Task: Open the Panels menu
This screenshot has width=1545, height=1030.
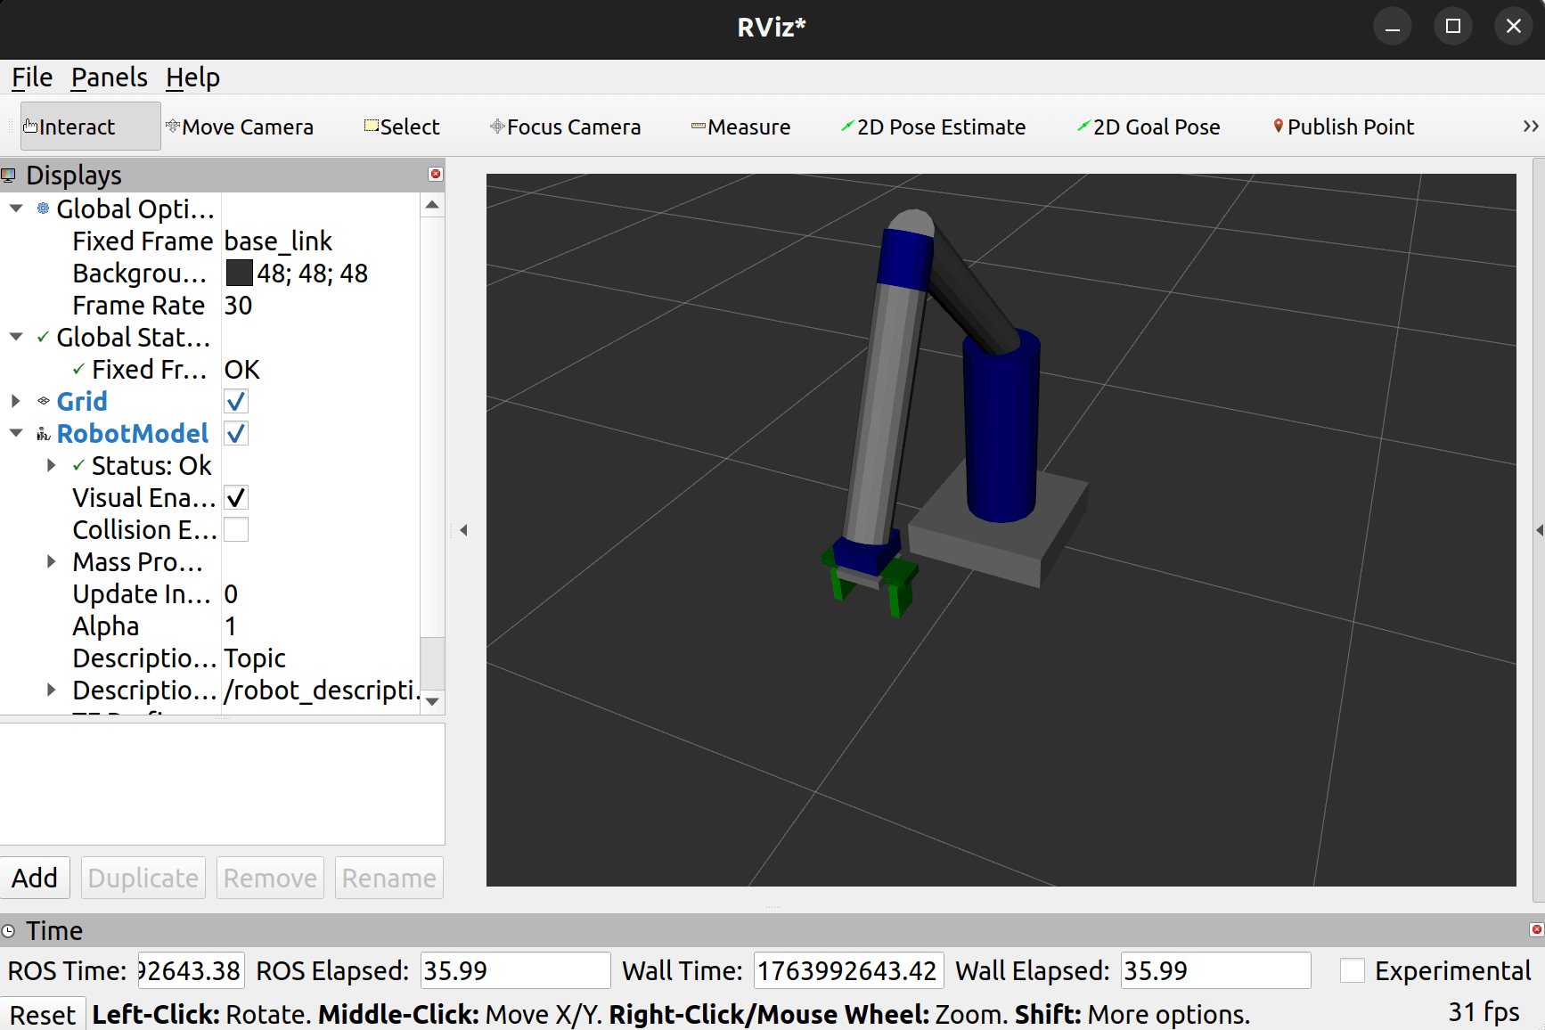Action: (109, 78)
